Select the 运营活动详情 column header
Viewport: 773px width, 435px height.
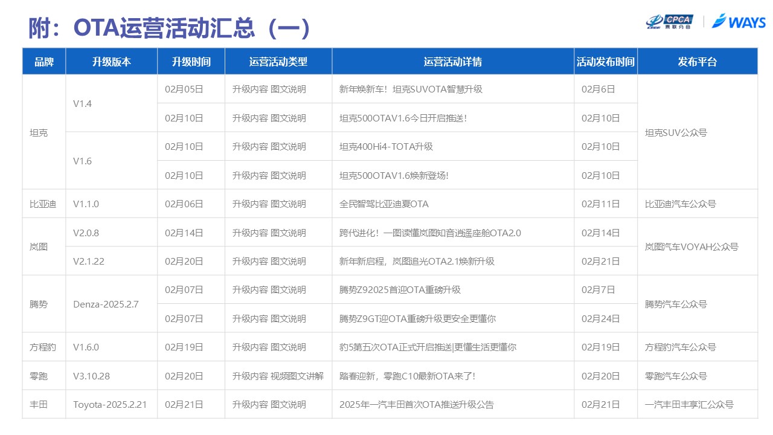(452, 62)
